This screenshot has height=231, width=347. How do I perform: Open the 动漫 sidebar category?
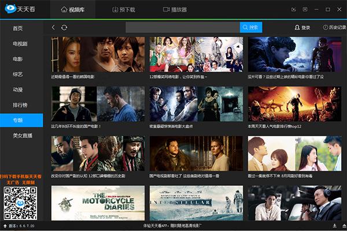[17, 90]
